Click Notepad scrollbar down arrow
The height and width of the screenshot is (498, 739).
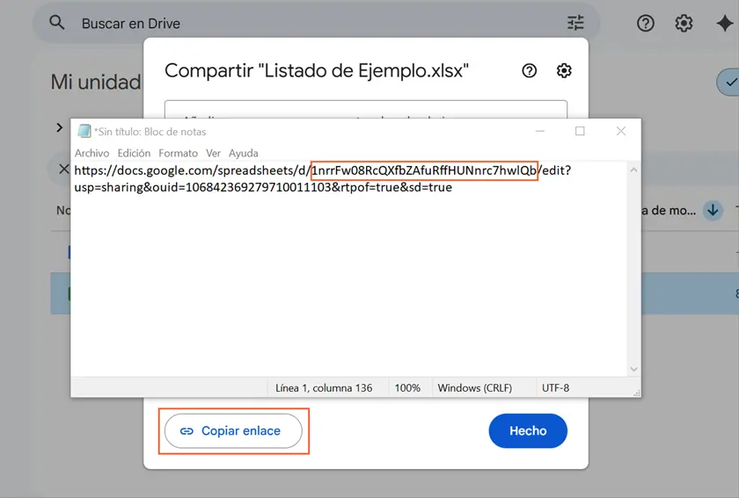634,369
